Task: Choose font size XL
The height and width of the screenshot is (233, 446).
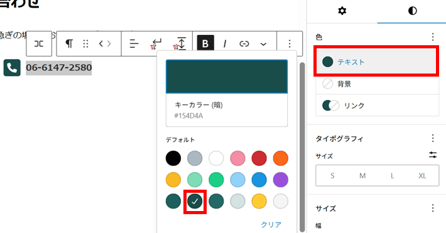Action: (422, 175)
